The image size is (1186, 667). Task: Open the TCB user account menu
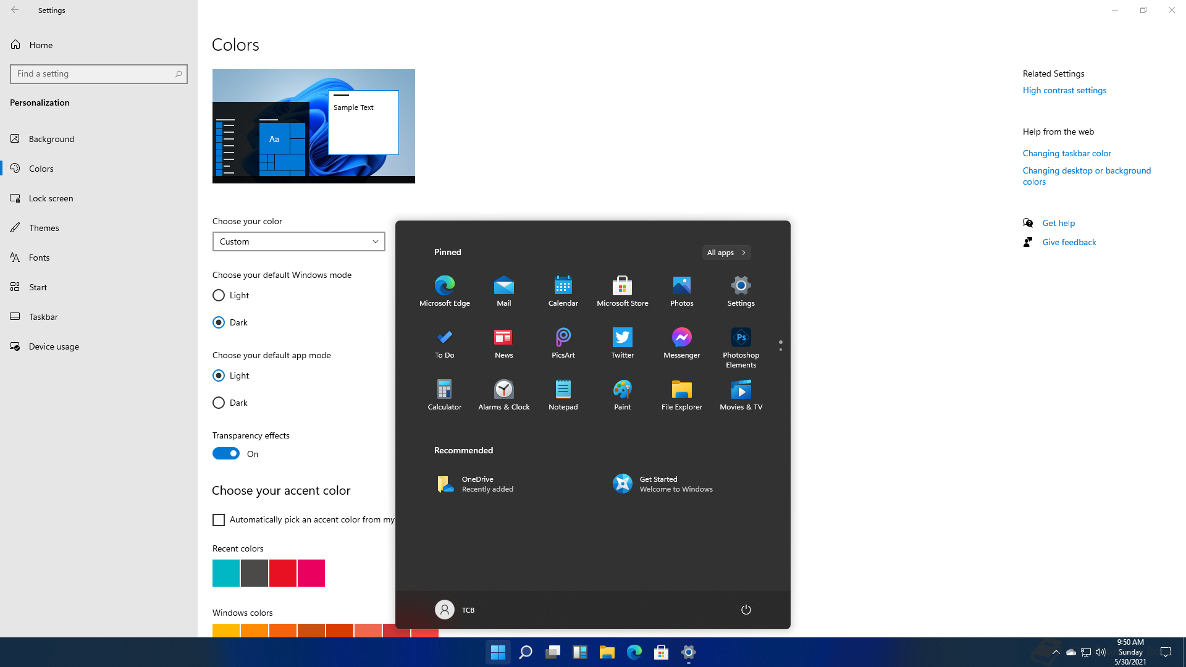pyautogui.click(x=455, y=610)
